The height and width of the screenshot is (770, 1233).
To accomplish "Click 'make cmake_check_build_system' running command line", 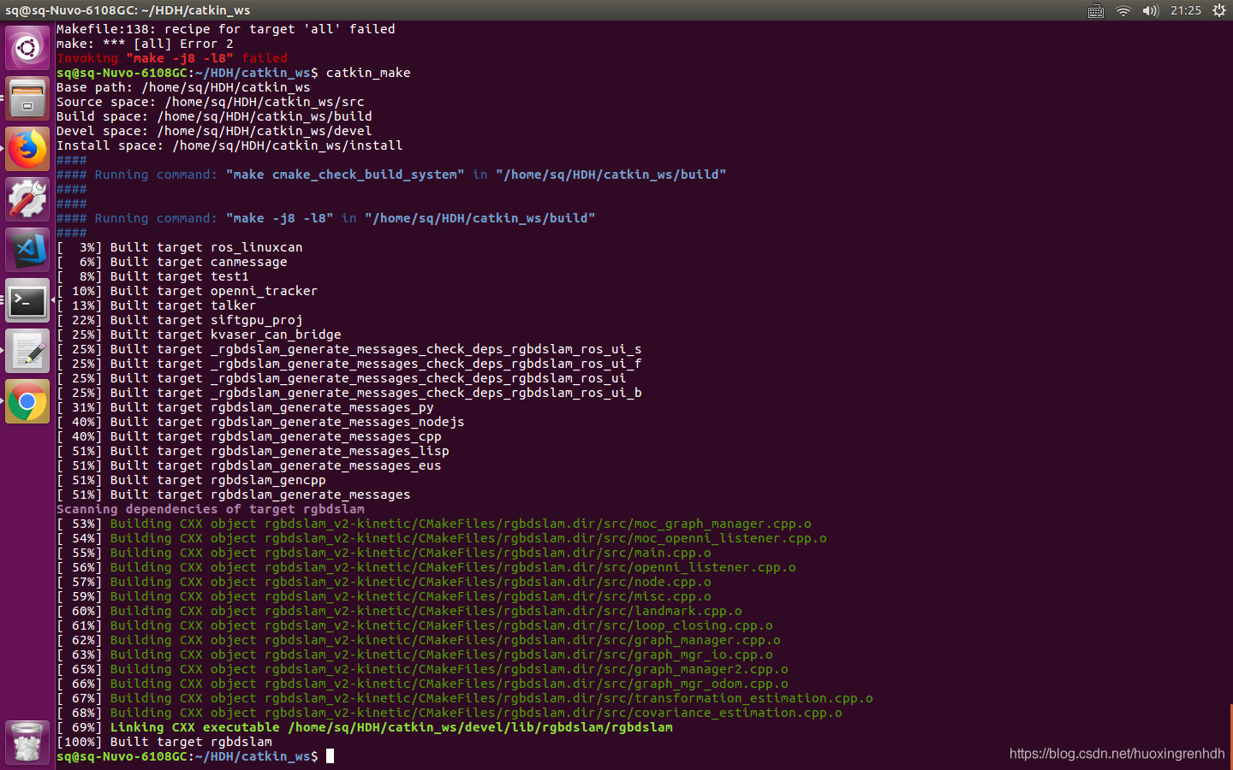I will (x=391, y=175).
